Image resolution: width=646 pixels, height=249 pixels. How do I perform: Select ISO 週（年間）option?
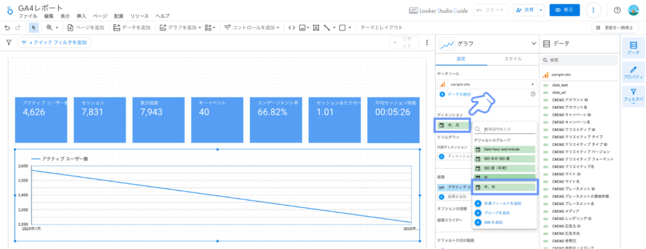point(505,168)
